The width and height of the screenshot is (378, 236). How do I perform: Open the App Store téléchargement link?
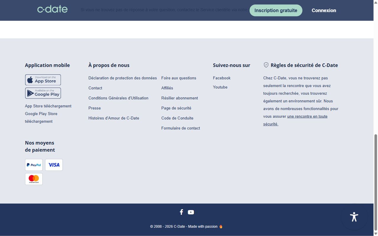click(x=48, y=106)
